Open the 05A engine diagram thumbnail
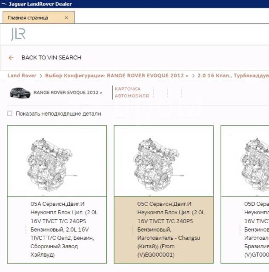 coord(57,161)
